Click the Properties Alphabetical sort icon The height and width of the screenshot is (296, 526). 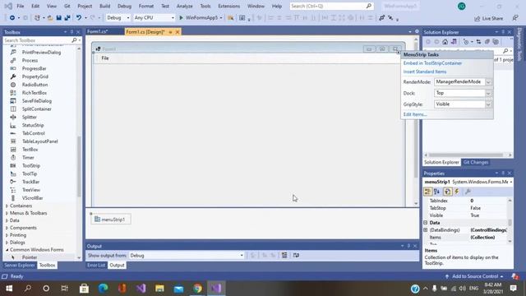pos(436,192)
